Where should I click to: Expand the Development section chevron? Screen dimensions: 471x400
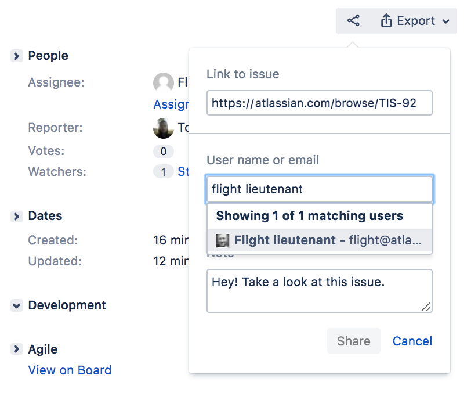[x=16, y=305]
